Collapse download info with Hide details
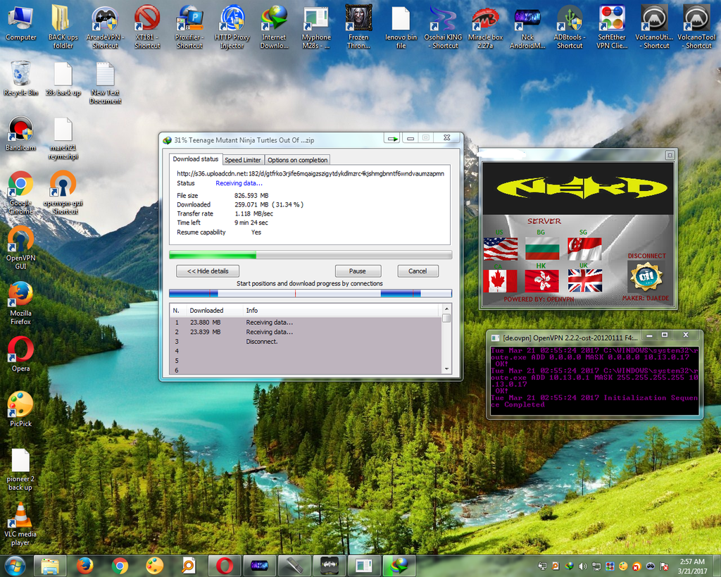 point(208,271)
